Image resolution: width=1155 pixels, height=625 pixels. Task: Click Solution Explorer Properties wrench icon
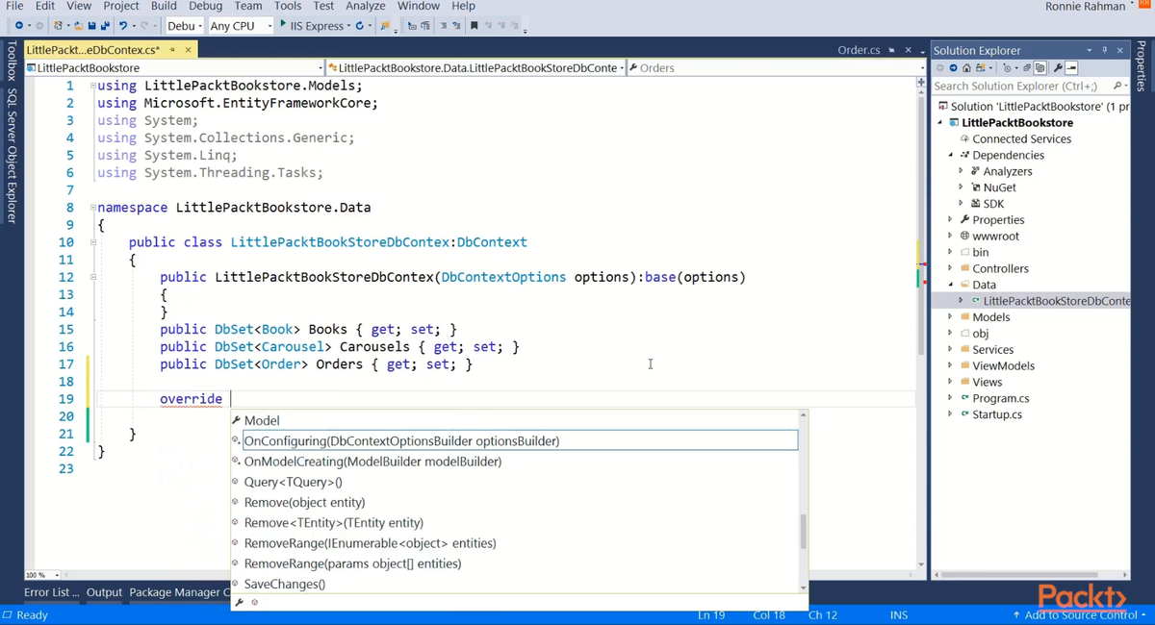pos(1058,68)
